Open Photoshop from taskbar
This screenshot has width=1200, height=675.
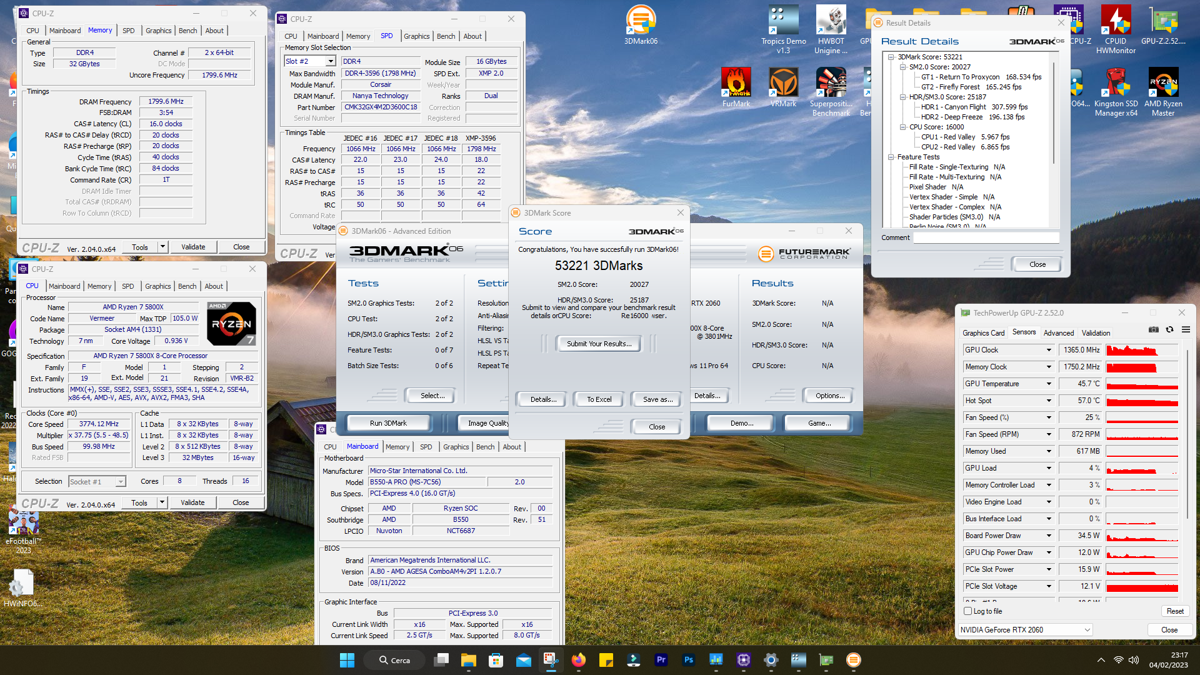[x=689, y=660]
